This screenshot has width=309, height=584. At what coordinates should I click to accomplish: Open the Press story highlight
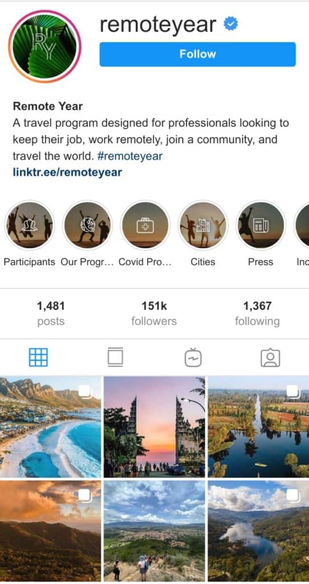(261, 225)
